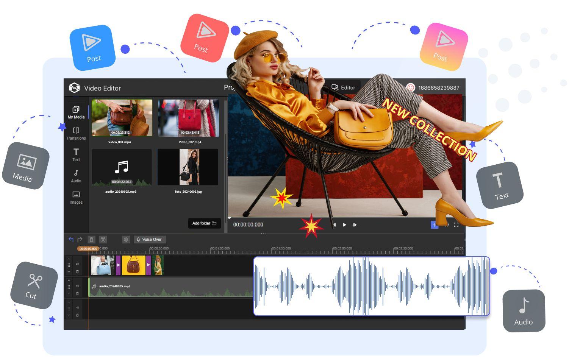This screenshot has height=357, width=569.
Task: Mute the audio_20240605.mp3 track
Action: (77, 286)
